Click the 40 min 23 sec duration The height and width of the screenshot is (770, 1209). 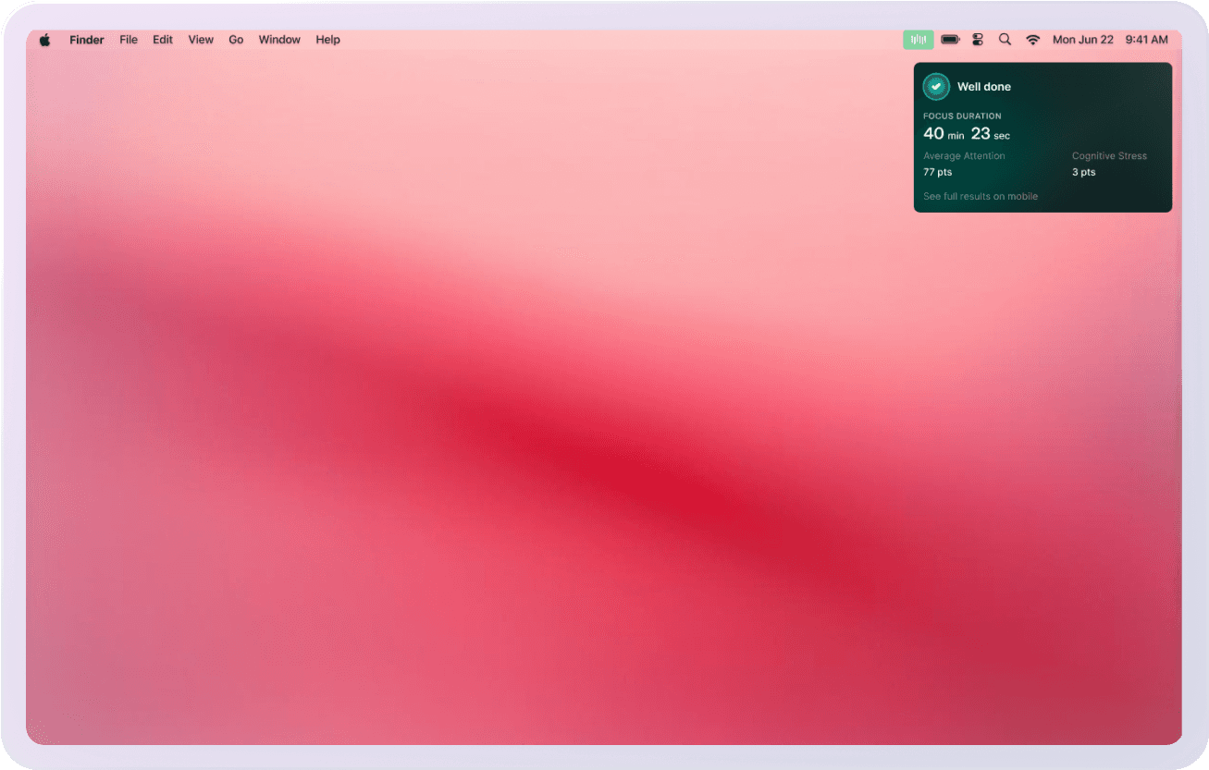point(967,134)
